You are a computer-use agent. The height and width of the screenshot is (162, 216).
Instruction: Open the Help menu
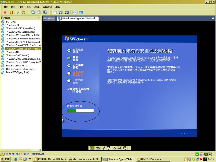coord(58,7)
